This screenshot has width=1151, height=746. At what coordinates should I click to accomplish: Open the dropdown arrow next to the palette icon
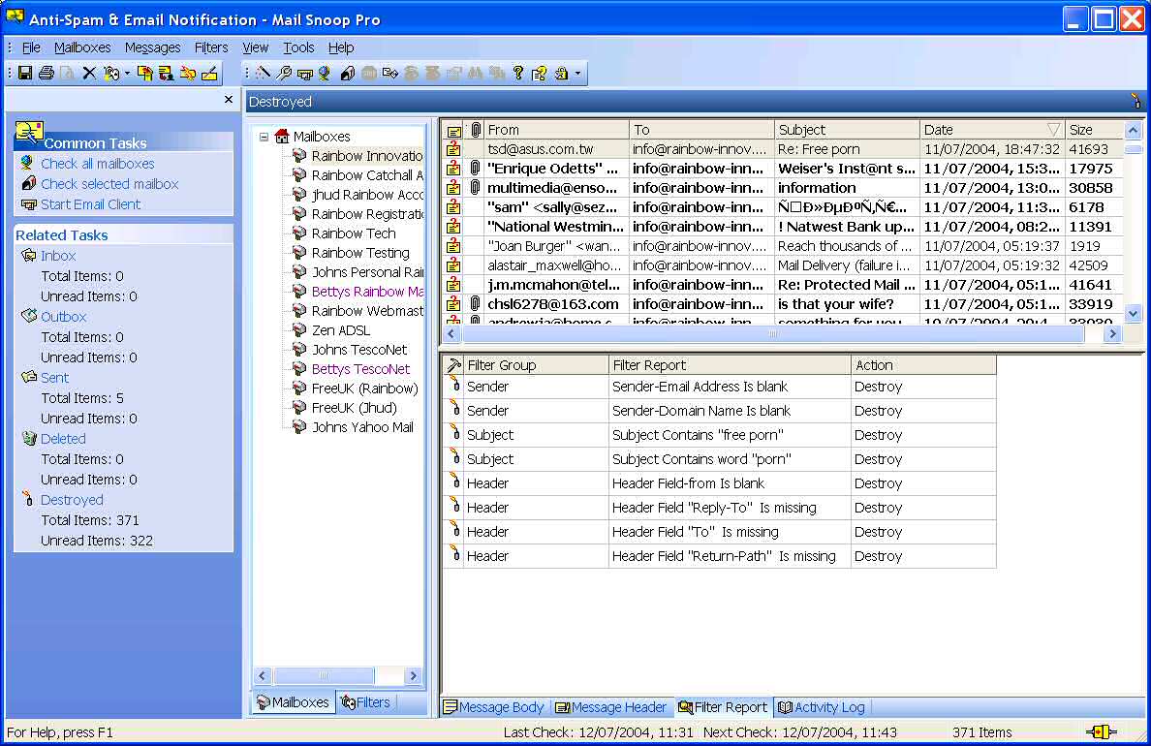pyautogui.click(x=127, y=73)
